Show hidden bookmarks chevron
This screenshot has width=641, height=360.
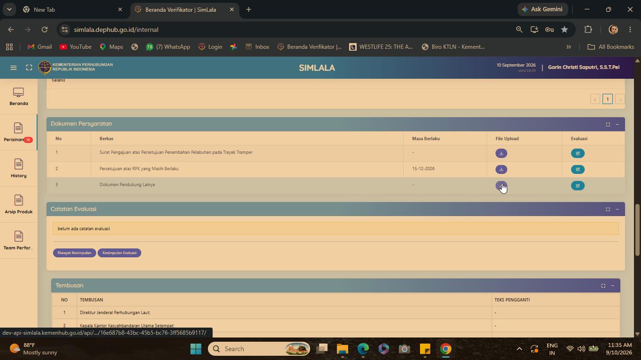[x=568, y=47]
